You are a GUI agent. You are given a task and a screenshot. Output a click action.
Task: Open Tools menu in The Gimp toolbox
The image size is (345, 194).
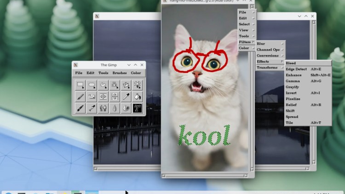coord(103,73)
